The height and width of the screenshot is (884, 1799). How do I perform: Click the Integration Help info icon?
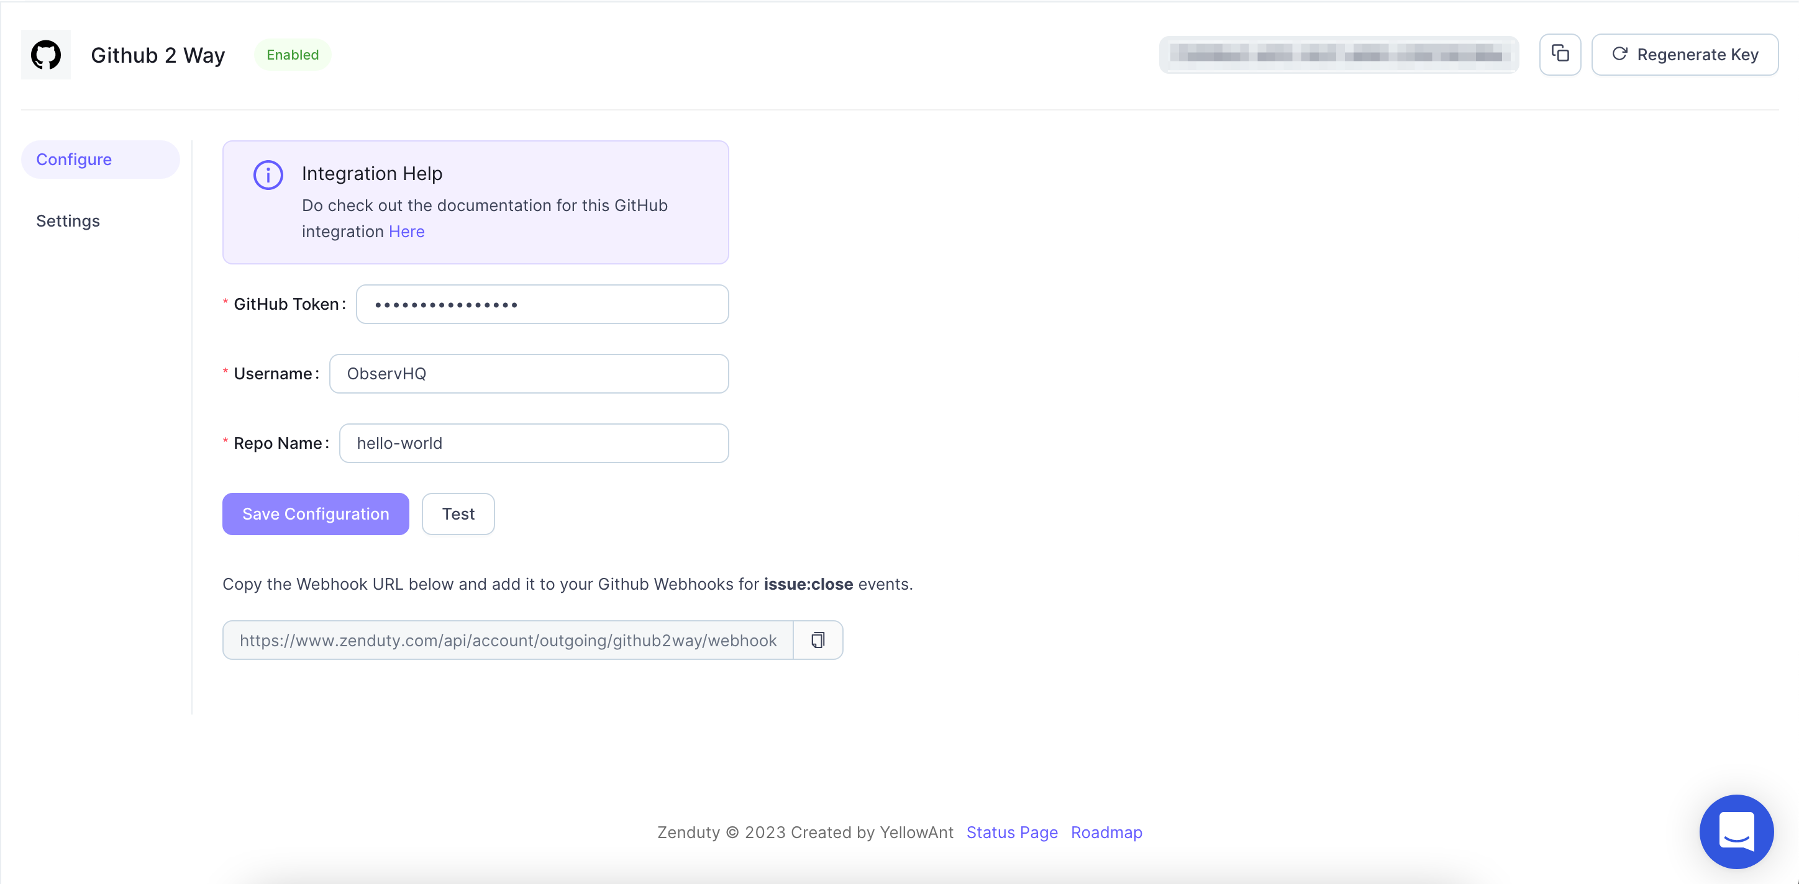pyautogui.click(x=268, y=175)
